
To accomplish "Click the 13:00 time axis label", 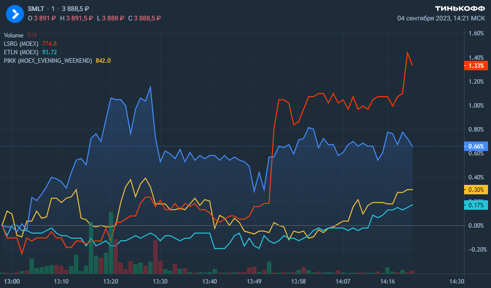I will (x=12, y=282).
